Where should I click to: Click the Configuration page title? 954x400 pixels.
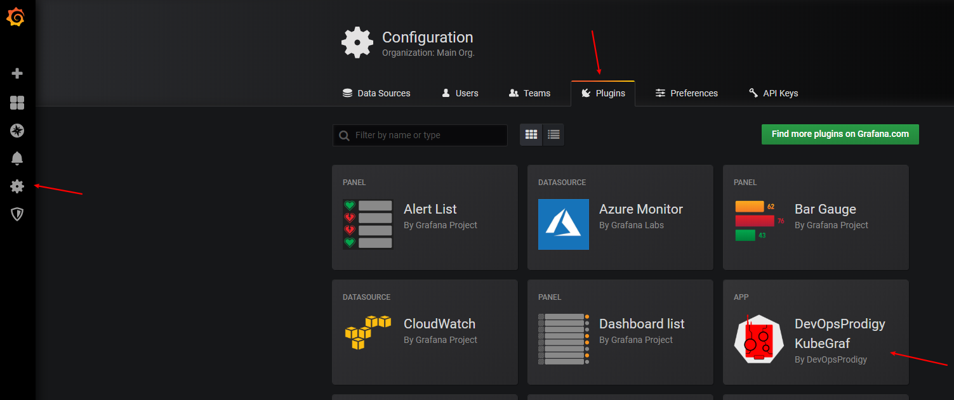[x=428, y=37]
